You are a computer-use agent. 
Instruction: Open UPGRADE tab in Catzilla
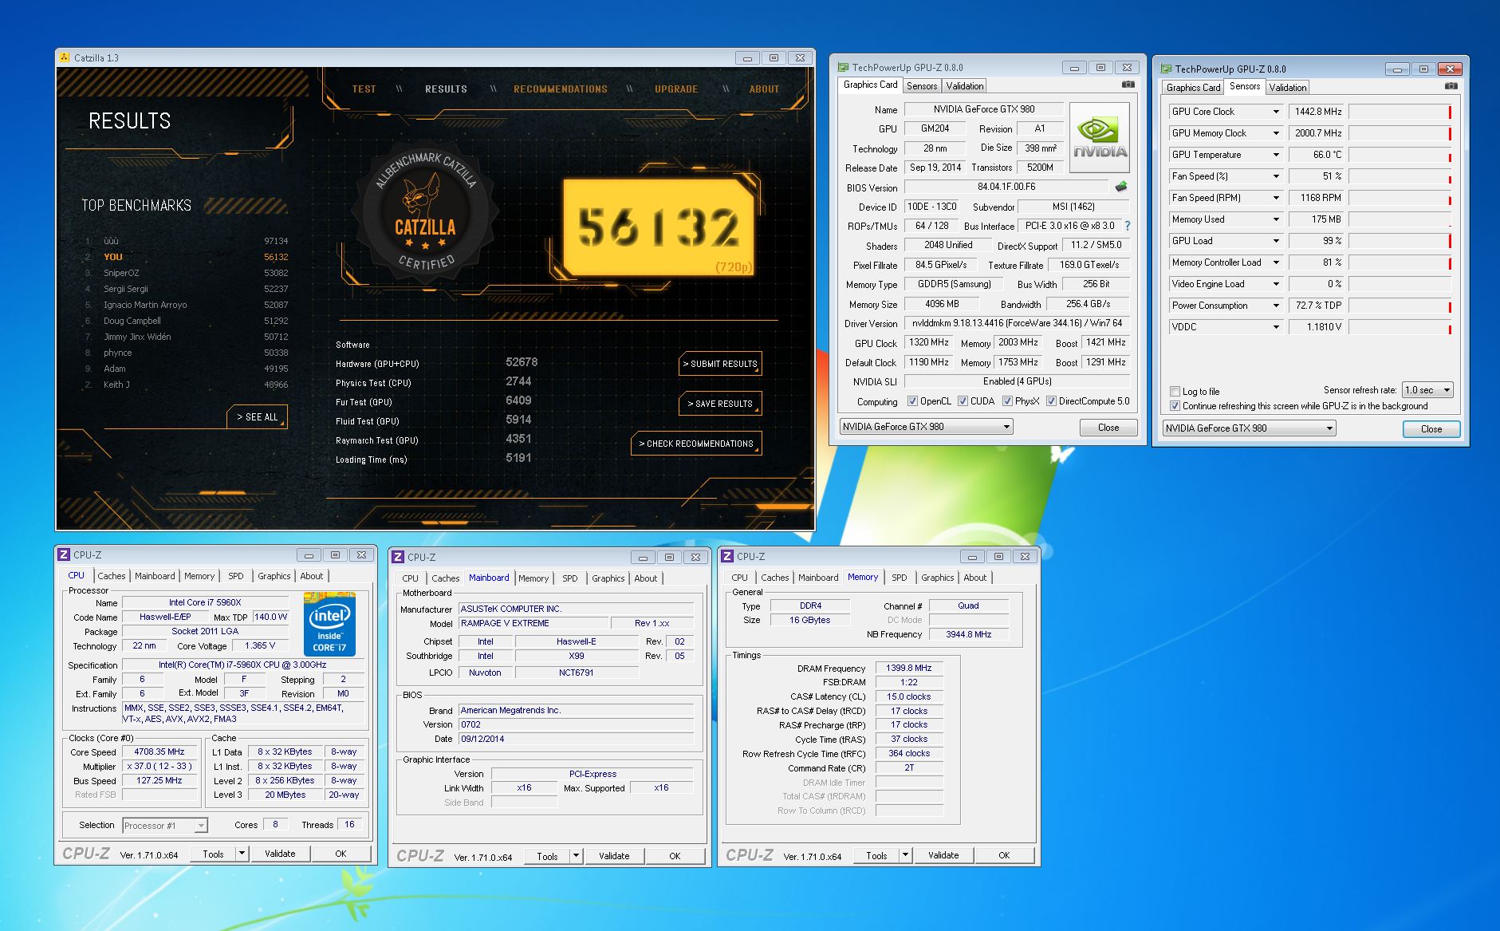pyautogui.click(x=676, y=89)
